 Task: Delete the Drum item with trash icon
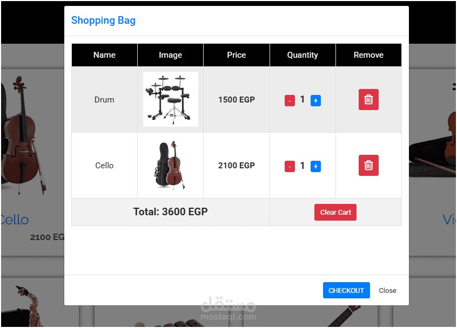click(368, 100)
